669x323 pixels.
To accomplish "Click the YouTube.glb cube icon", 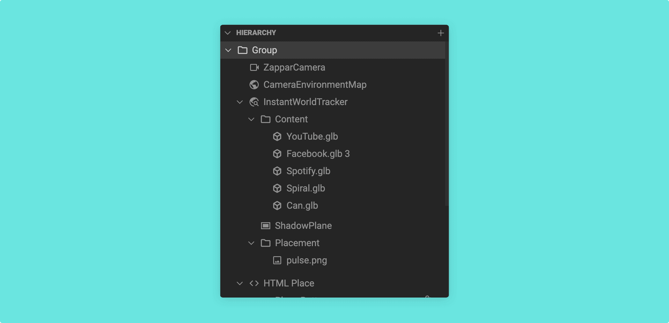I will [277, 136].
